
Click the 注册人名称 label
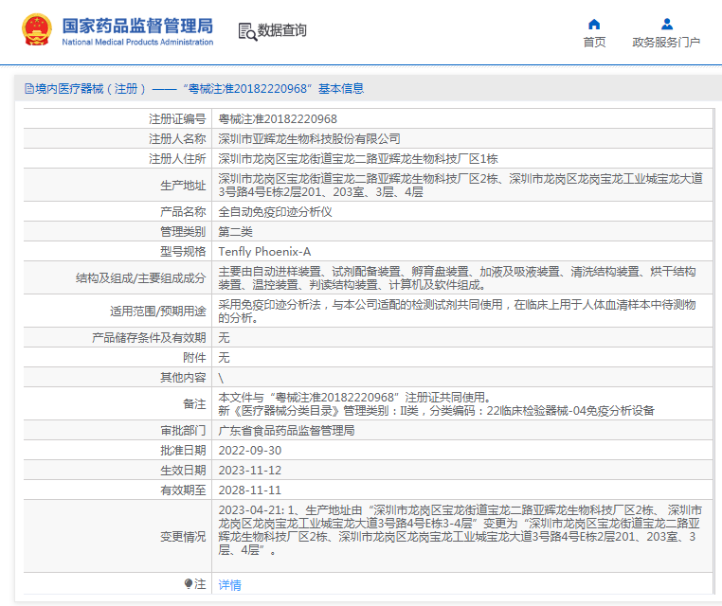pyautogui.click(x=177, y=139)
